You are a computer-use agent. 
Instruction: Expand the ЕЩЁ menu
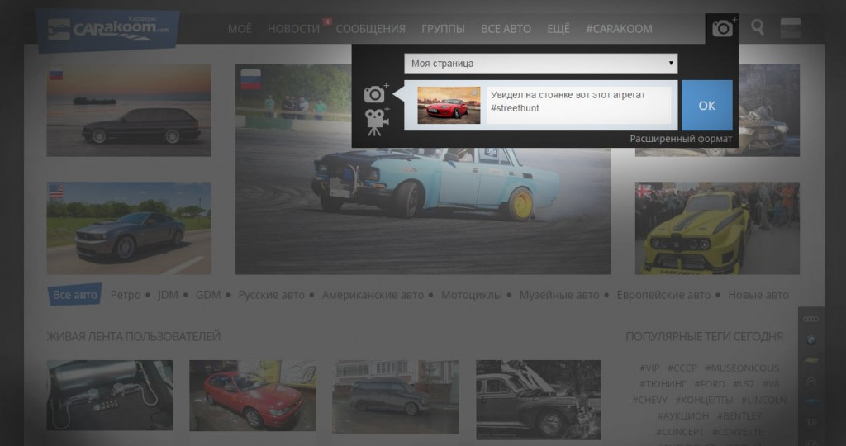pyautogui.click(x=558, y=29)
